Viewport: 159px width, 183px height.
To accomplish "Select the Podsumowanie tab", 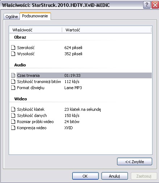I will pyautogui.click(x=35, y=16).
